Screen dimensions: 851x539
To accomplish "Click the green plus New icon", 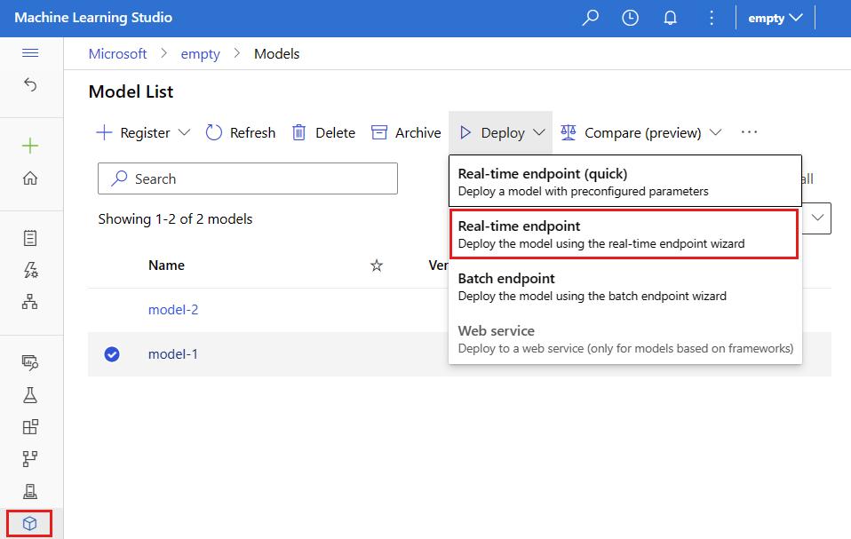I will 30,146.
